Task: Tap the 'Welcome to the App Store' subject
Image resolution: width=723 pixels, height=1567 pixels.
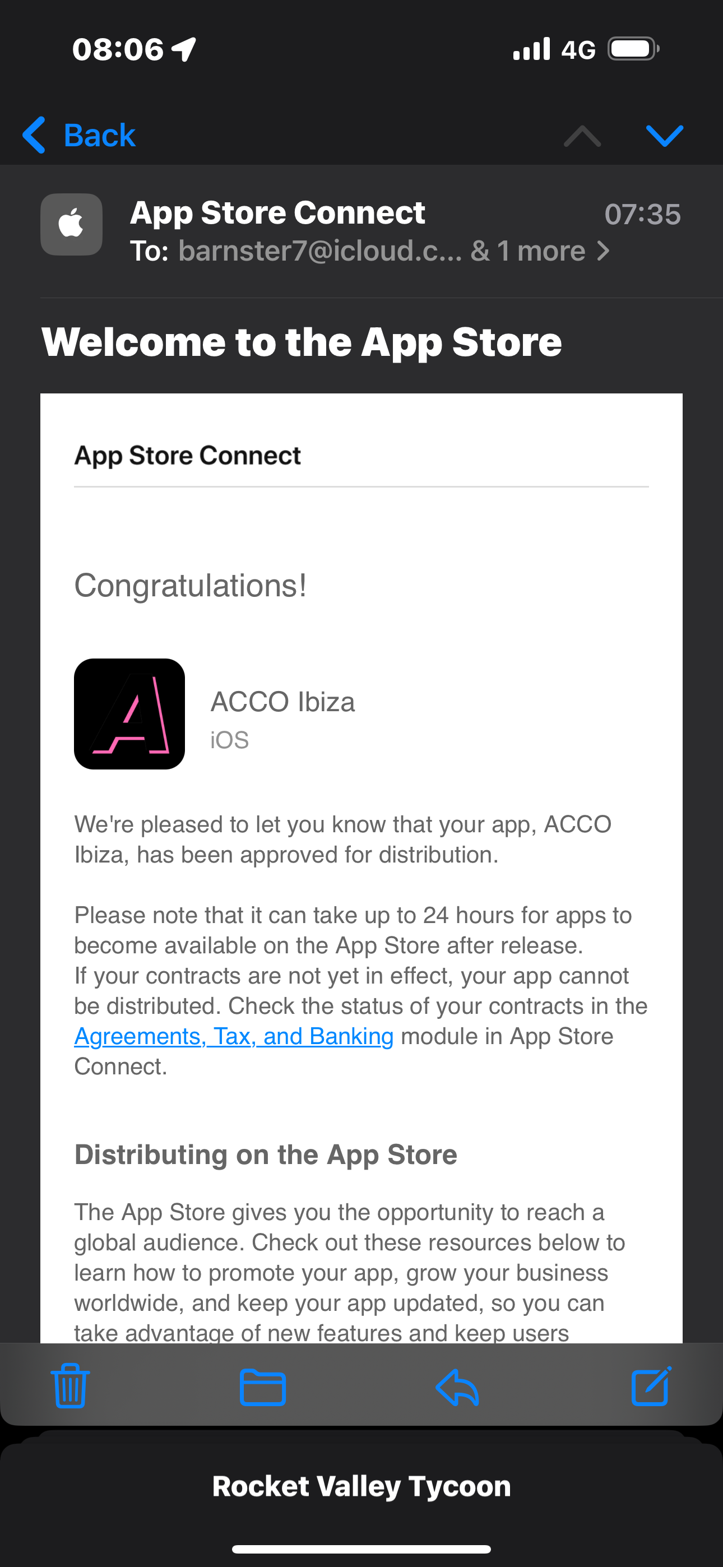Action: click(x=302, y=342)
